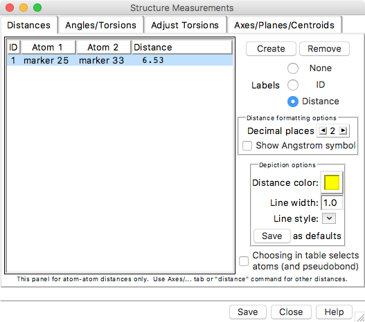Click the bottom Save button
This screenshot has width=365, height=322.
248,312
